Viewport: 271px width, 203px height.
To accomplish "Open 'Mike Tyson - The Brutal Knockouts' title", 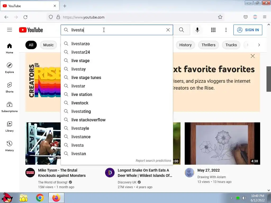I will click(62, 173).
